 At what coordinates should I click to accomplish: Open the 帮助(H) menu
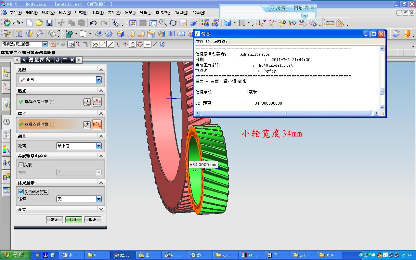pyautogui.click(x=199, y=12)
